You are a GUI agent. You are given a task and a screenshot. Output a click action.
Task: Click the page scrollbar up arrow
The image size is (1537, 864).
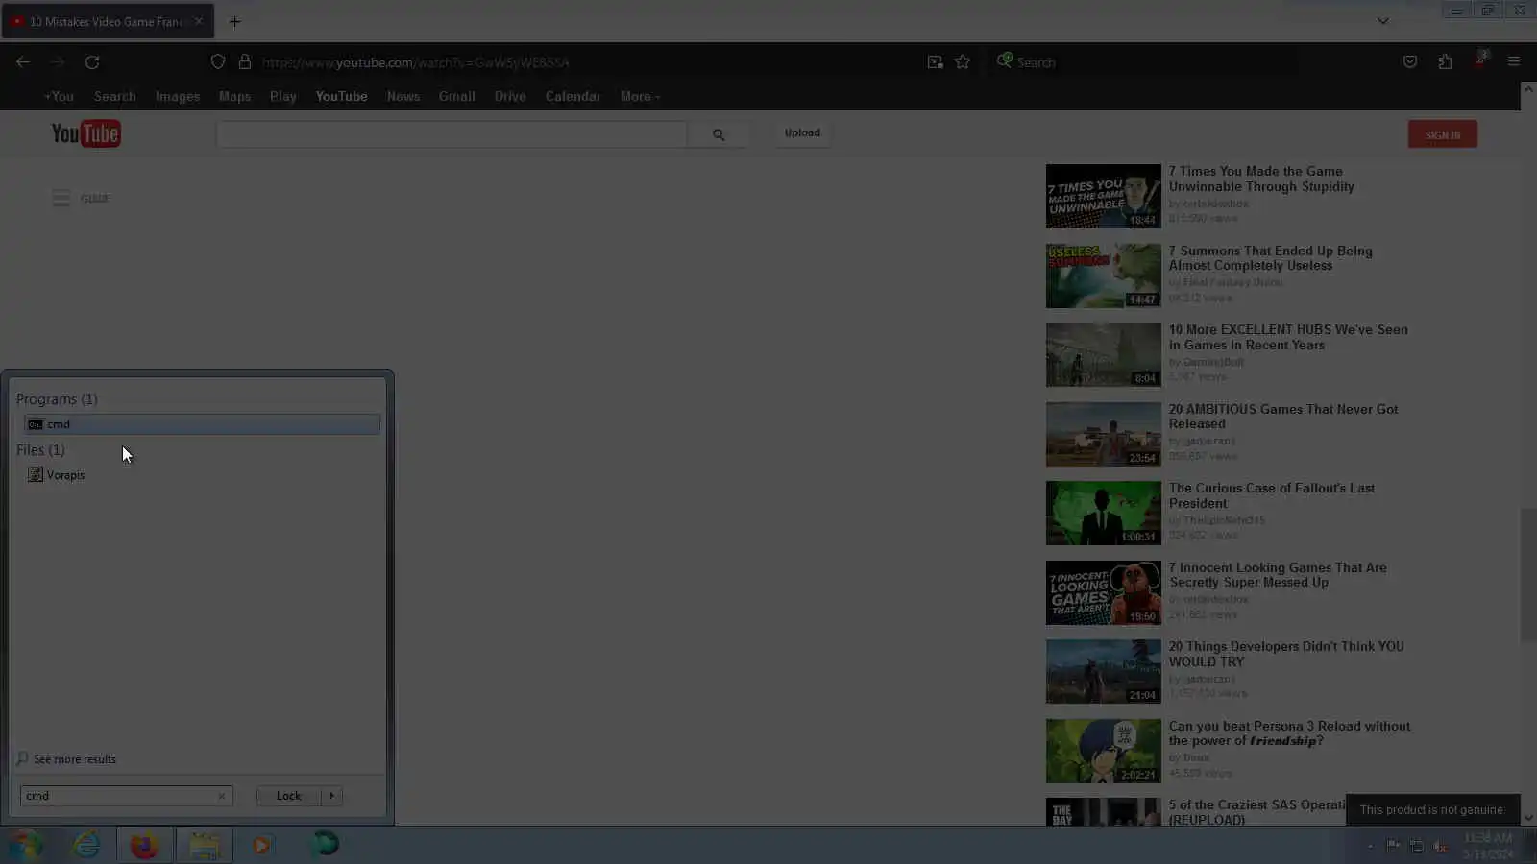tap(1528, 89)
